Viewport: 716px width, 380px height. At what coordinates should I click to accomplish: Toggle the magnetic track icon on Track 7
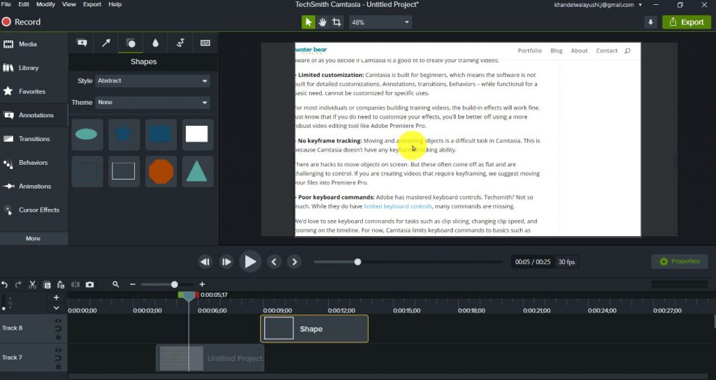[58, 358]
